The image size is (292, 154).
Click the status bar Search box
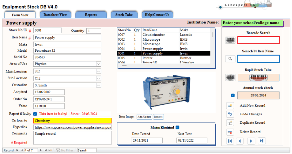tap(87, 150)
